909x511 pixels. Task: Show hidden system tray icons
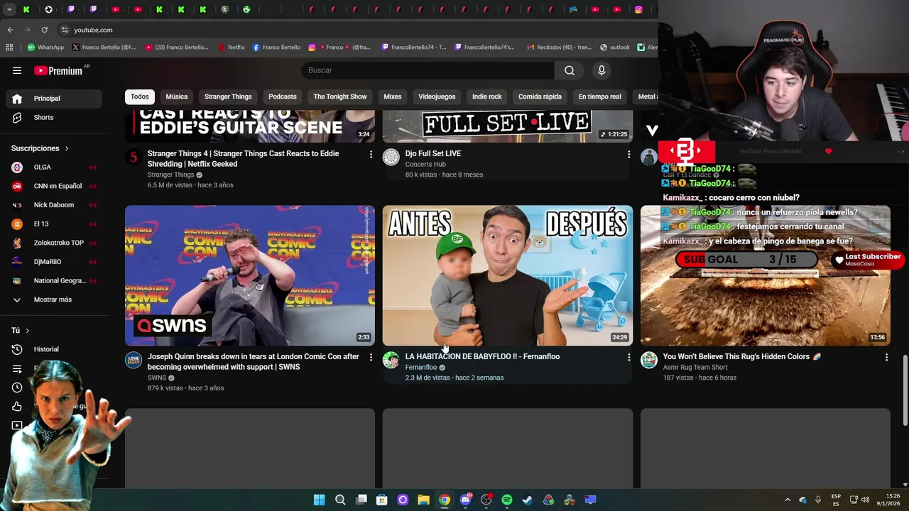tap(787, 500)
